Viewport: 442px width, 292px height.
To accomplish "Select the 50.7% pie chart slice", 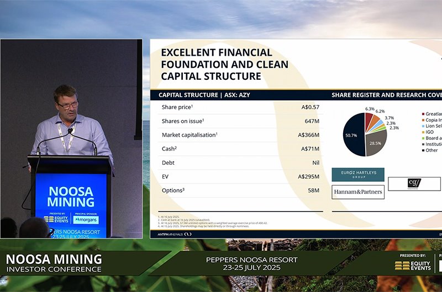I will tap(354, 135).
